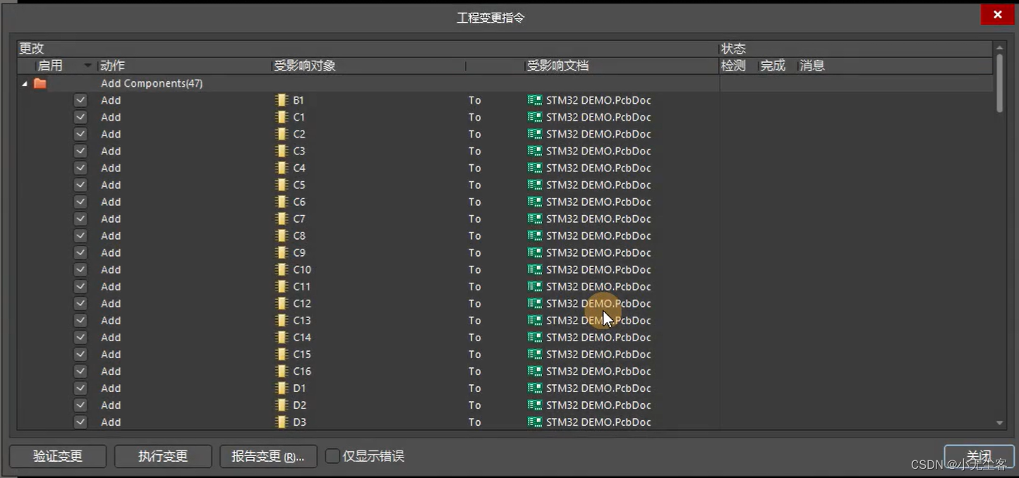1019x478 pixels.
Task: Open the 启用 column filter dropdown
Action: point(87,65)
